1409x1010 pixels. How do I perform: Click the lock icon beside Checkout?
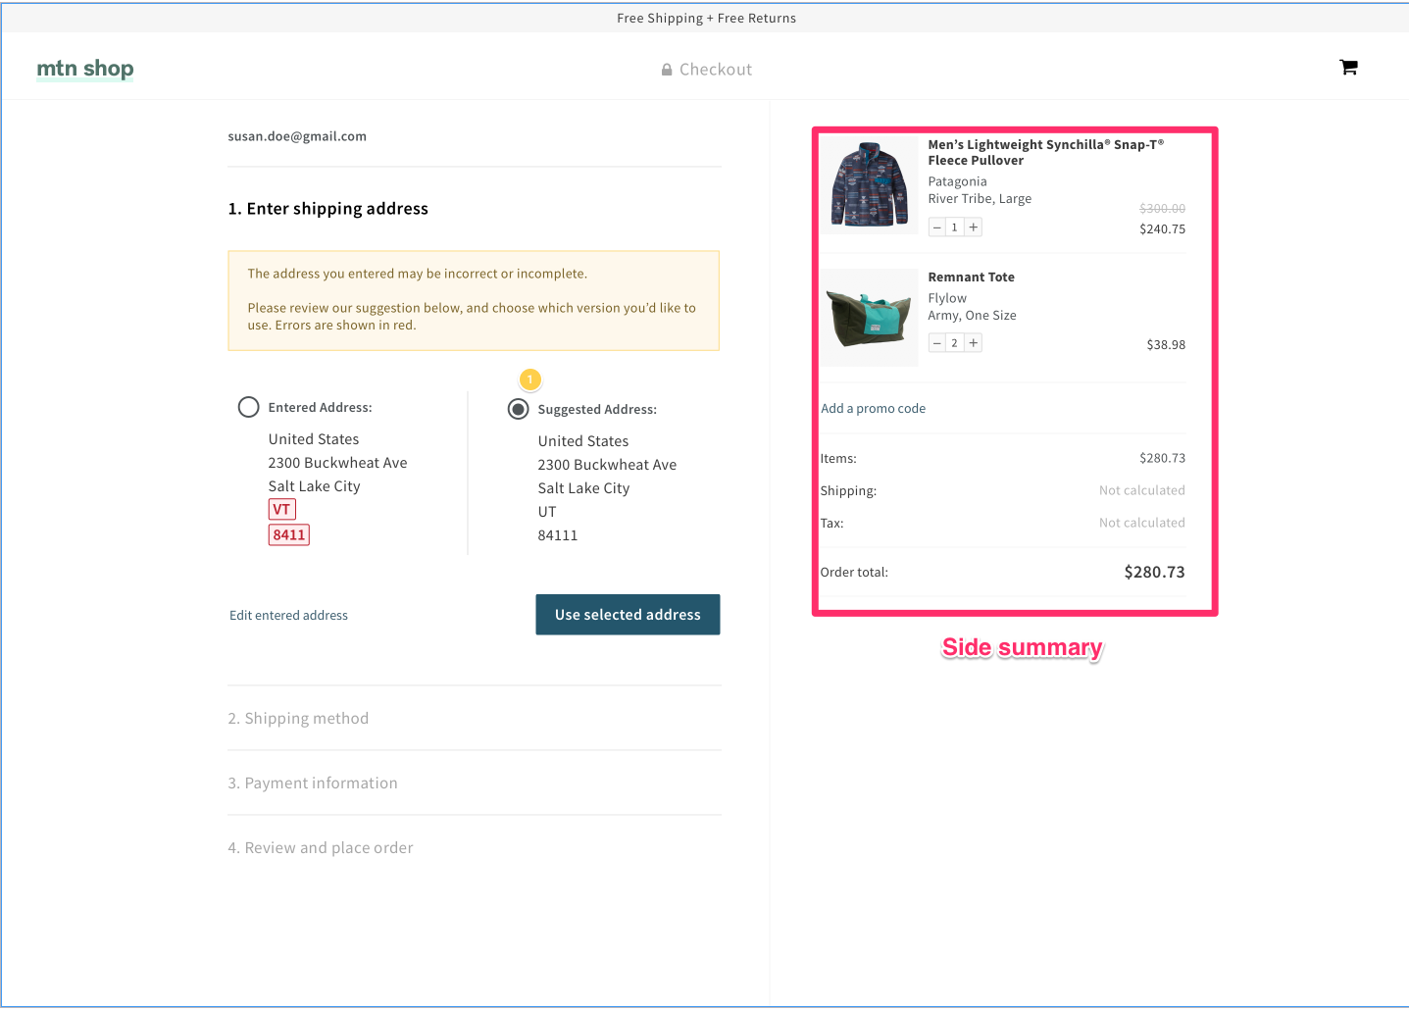[x=666, y=69]
